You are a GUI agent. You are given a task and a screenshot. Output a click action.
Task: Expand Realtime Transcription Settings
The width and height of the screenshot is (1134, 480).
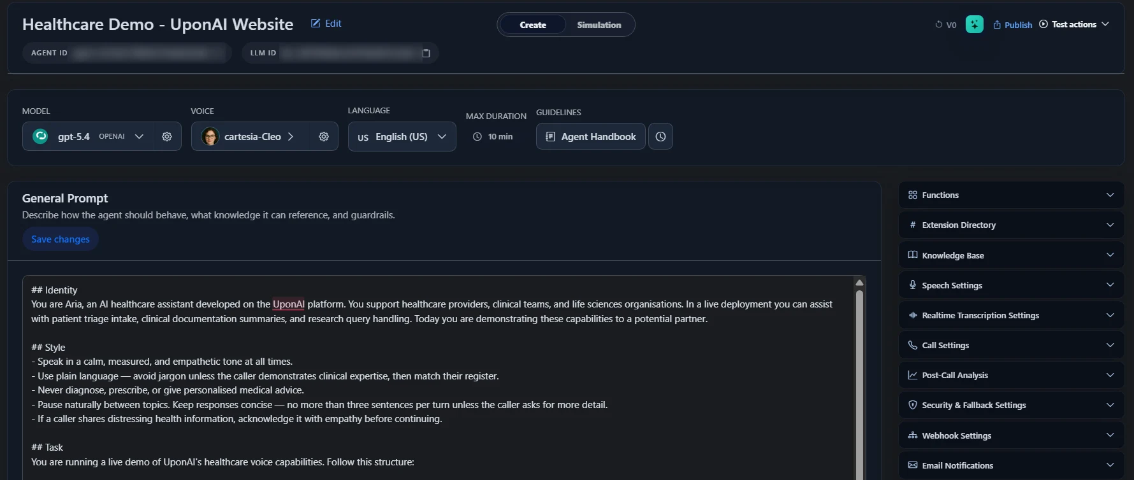pos(1011,315)
